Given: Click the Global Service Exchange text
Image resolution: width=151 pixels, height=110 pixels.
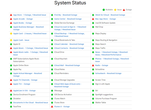Looking at the screenshot, I should click(x=64, y=23).
